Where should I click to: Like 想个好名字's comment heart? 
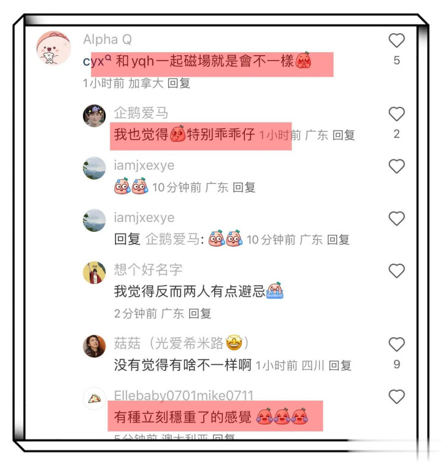(397, 271)
